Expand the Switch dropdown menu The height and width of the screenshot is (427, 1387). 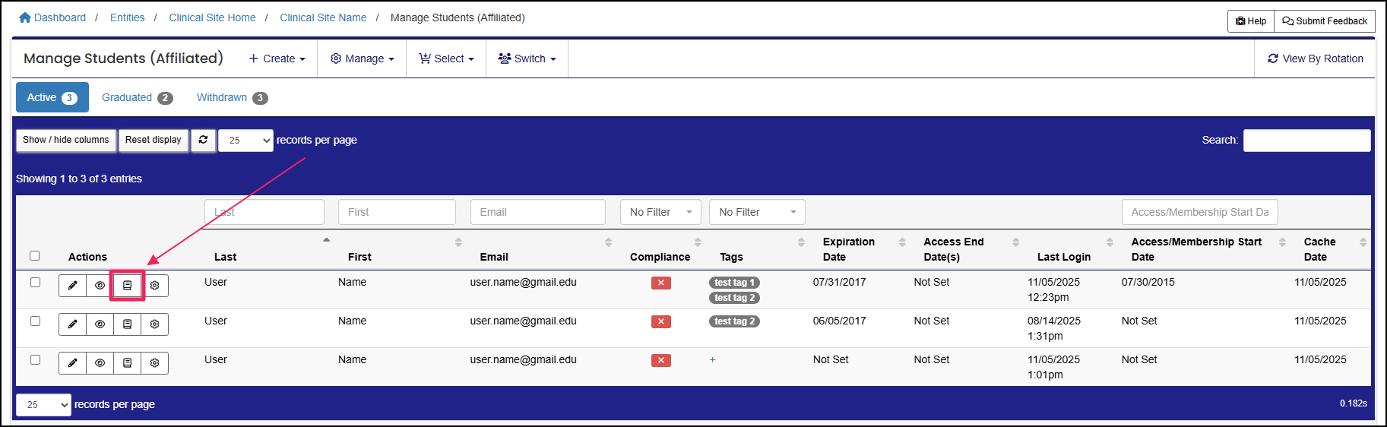[527, 59]
